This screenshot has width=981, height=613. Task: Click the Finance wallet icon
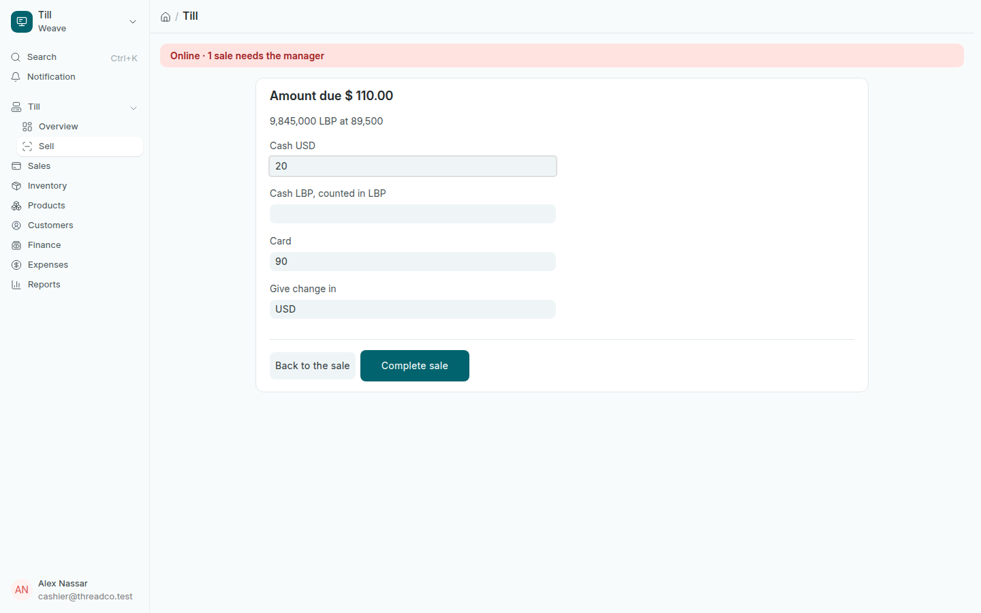pyautogui.click(x=16, y=245)
